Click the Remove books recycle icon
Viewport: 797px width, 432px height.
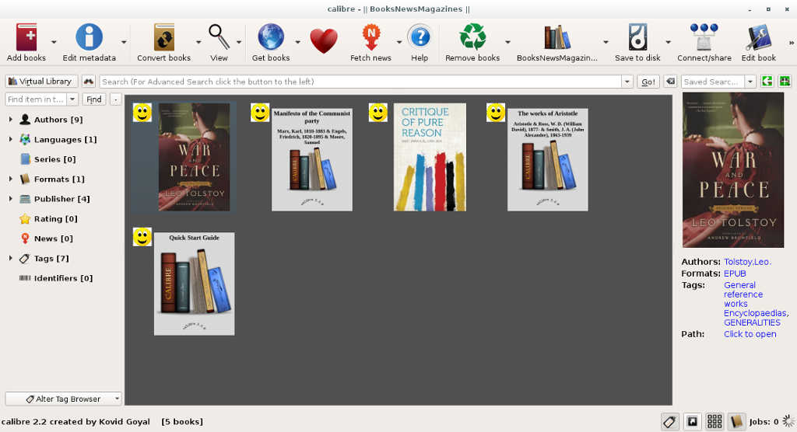click(472, 38)
